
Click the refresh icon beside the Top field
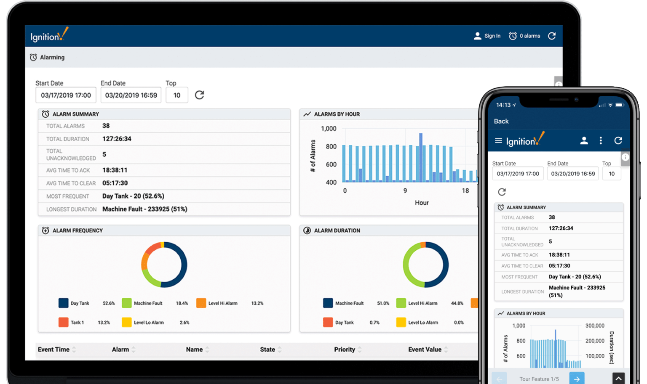click(199, 95)
